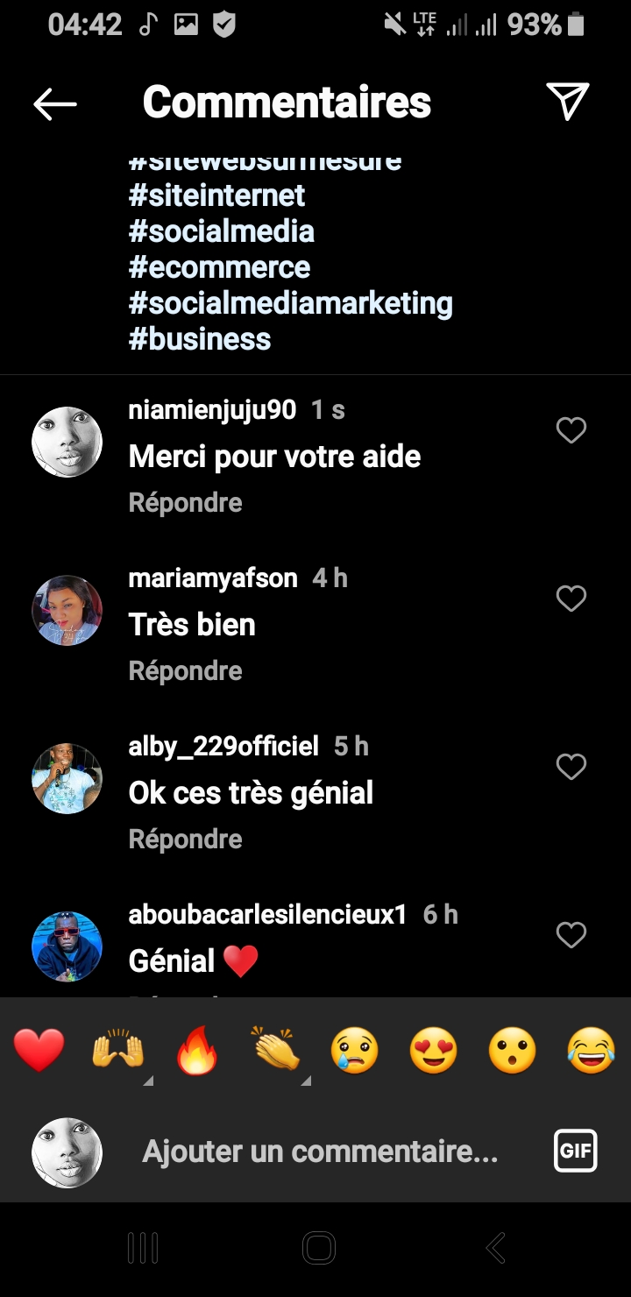Go back using the top-left arrow
The image size is (631, 1297).
(55, 103)
